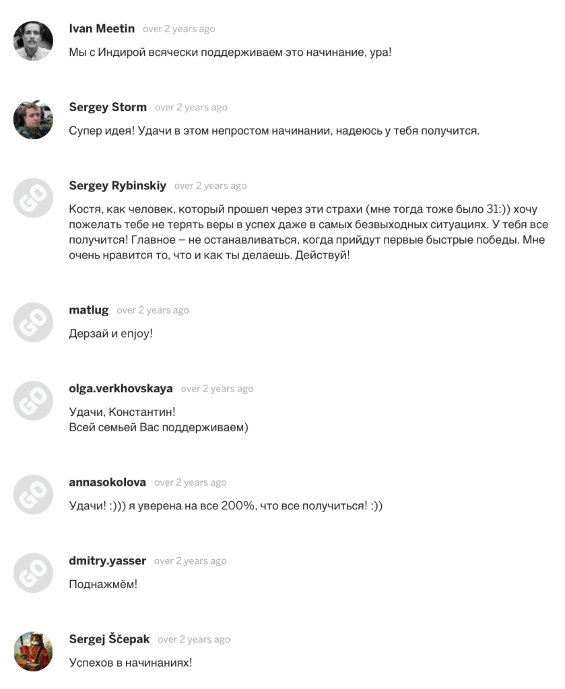
Task: Click Sergey Storm's avatar picture
Action: point(33,119)
